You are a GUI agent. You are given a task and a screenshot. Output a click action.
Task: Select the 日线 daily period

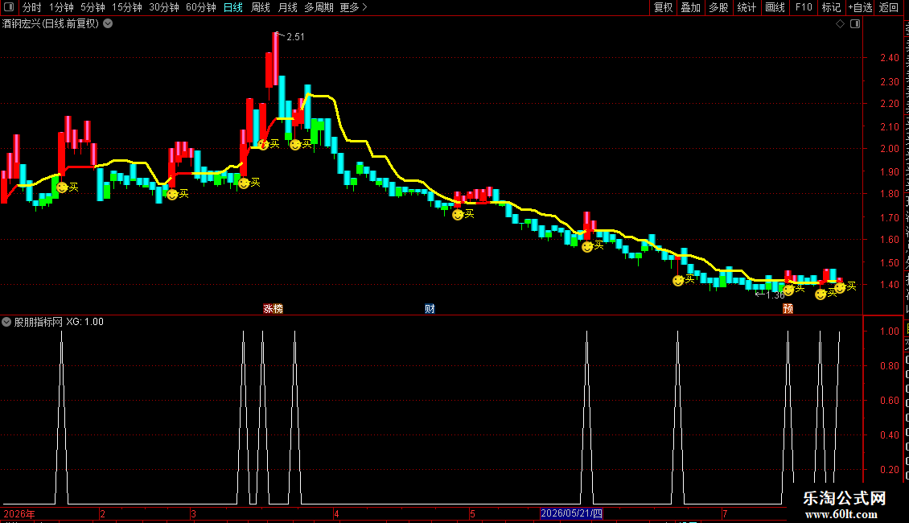[x=233, y=7]
